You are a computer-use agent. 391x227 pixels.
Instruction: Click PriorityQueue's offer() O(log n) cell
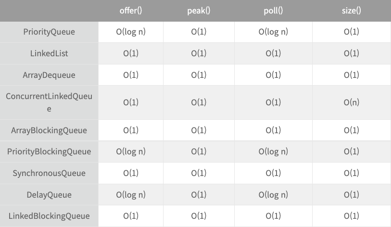[131, 32]
